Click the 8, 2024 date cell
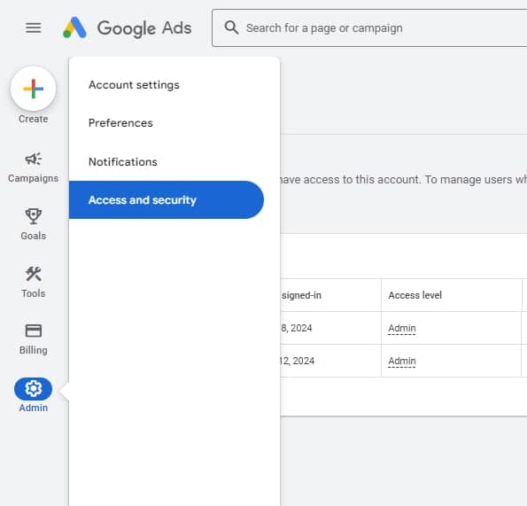 pyautogui.click(x=296, y=328)
